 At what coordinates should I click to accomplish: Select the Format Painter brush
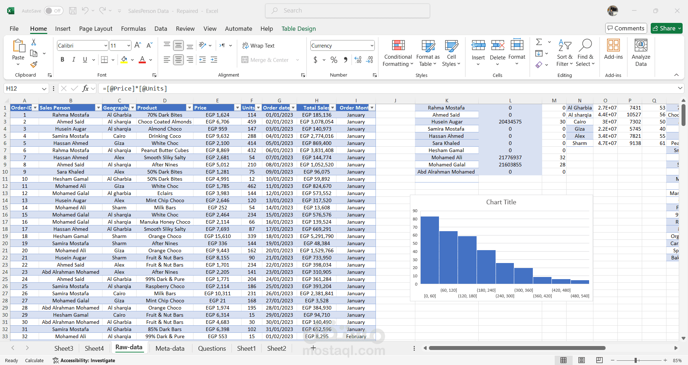(x=34, y=64)
